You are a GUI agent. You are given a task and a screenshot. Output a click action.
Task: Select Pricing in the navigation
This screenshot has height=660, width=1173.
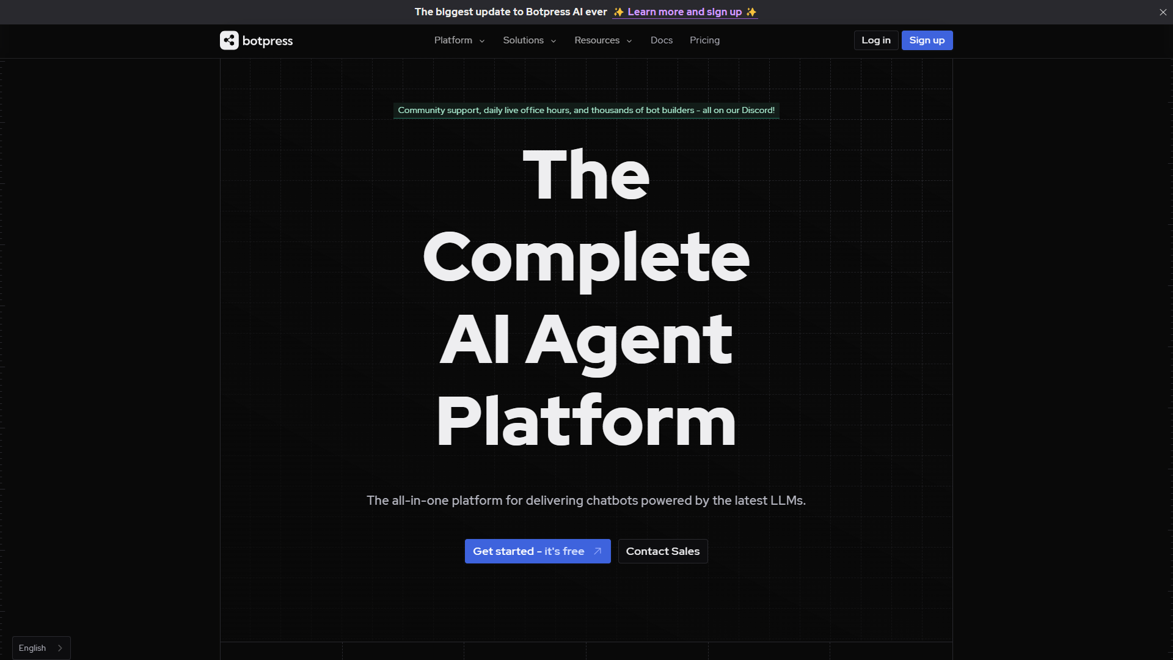click(704, 40)
